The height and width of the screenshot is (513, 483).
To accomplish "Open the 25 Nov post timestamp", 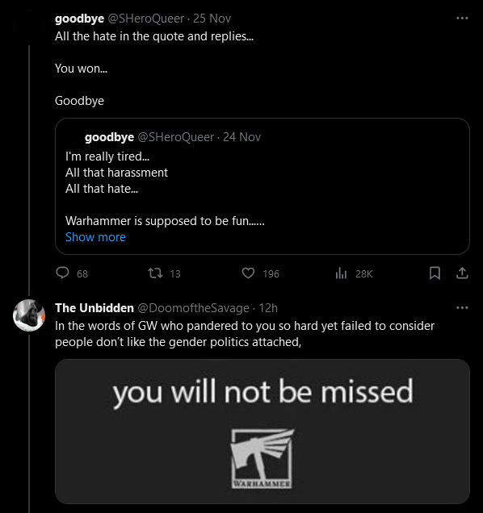I will (x=212, y=19).
